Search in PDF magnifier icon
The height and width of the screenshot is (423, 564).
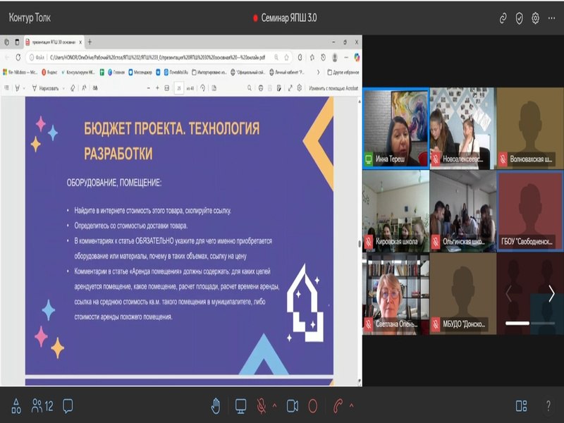pyautogui.click(x=250, y=87)
